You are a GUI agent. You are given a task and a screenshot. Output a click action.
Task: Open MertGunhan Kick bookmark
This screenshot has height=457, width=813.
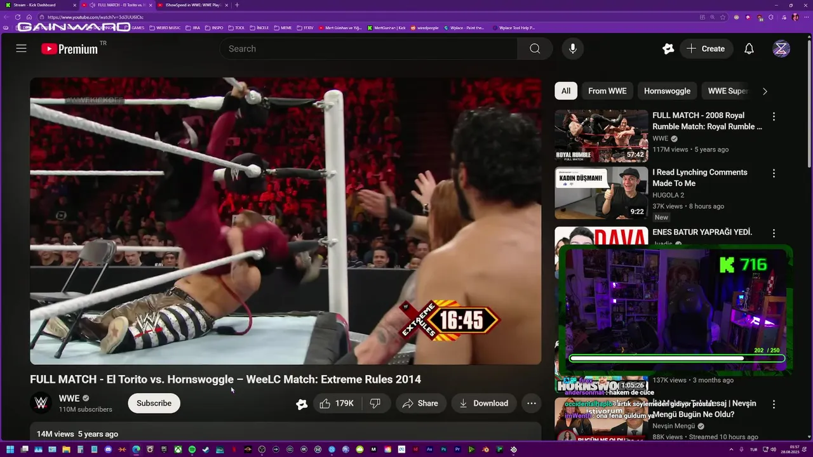pos(386,28)
